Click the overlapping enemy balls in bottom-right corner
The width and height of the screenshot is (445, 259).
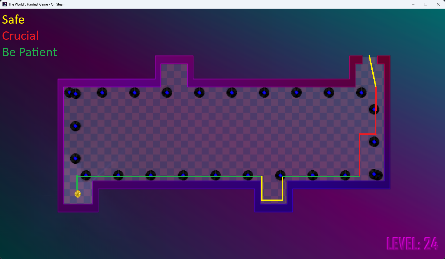(x=376, y=175)
